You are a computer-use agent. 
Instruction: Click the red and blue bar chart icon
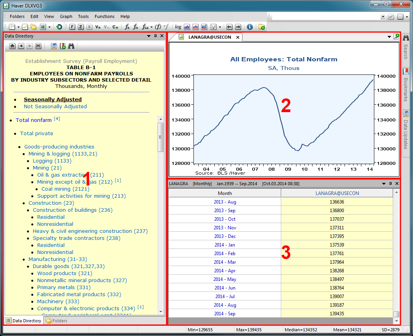196,27
